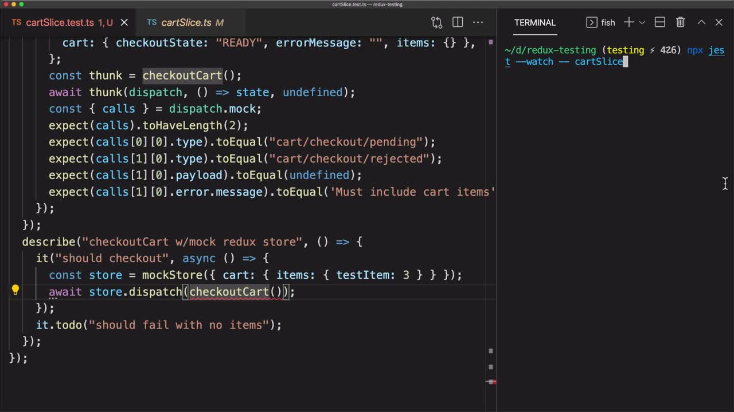This screenshot has width=734, height=412.
Task: Click it.todo "should fail with no items" line
Action: (x=159, y=325)
